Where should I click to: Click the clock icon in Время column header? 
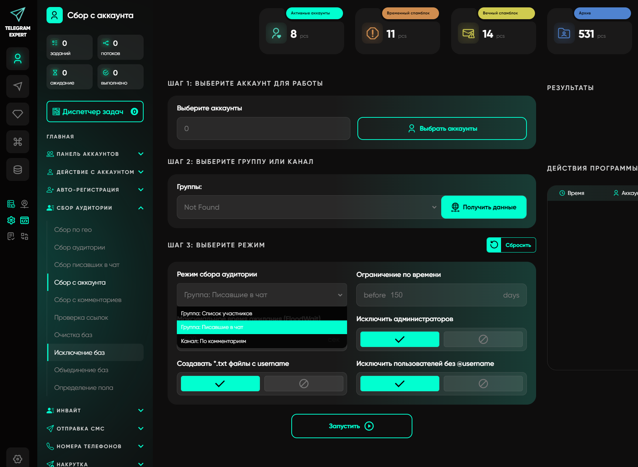[562, 193]
